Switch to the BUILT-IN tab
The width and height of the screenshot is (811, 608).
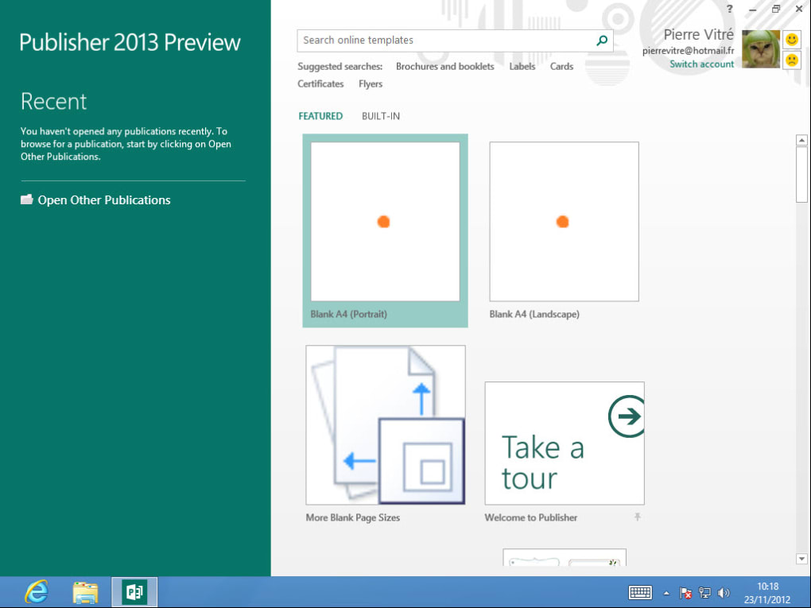[x=379, y=116]
